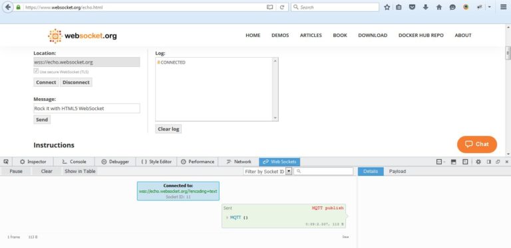The image size is (511, 248).
Task: Click the Clear log button
Action: point(168,129)
